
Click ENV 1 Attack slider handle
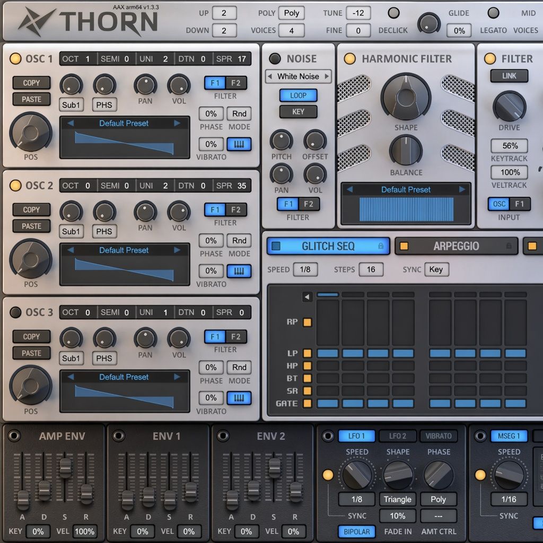pyautogui.click(x=127, y=500)
